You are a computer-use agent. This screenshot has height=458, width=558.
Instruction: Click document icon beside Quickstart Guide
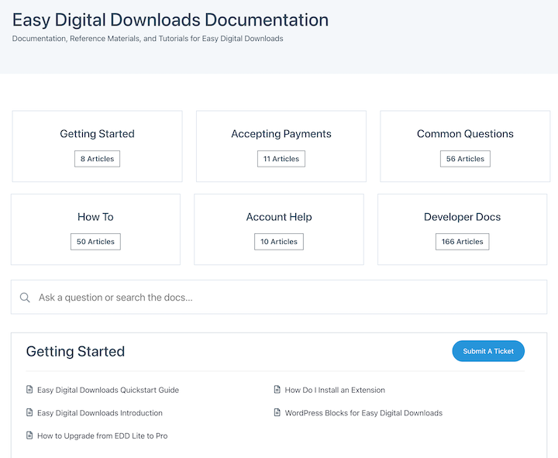pos(29,389)
